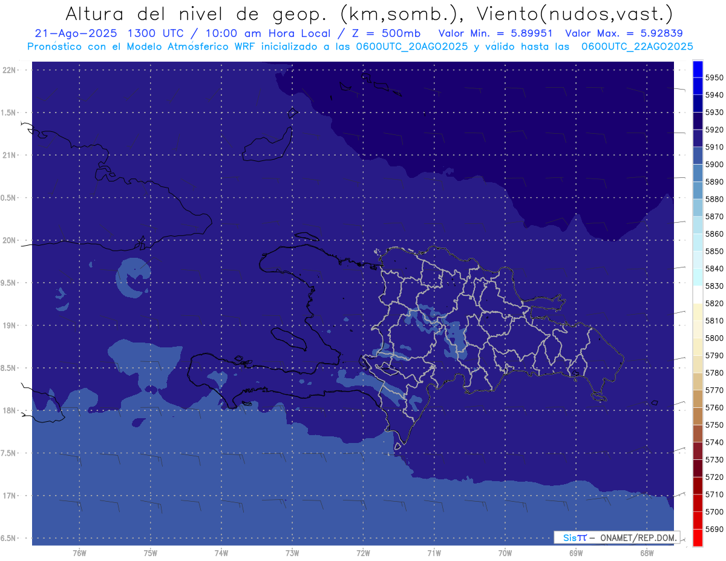Click the '71W' longitude label

pyautogui.click(x=434, y=553)
